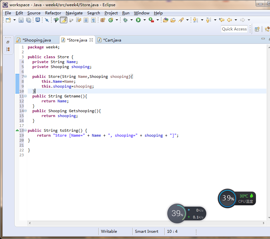Click the green Run button
Viewport: 270px width, 239px height.
click(x=138, y=20)
